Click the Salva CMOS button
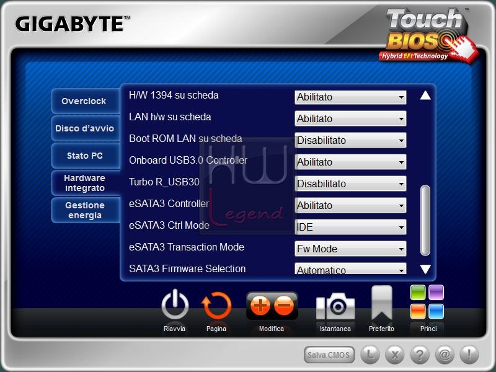Image resolution: width=496 pixels, height=372 pixels. (x=329, y=355)
